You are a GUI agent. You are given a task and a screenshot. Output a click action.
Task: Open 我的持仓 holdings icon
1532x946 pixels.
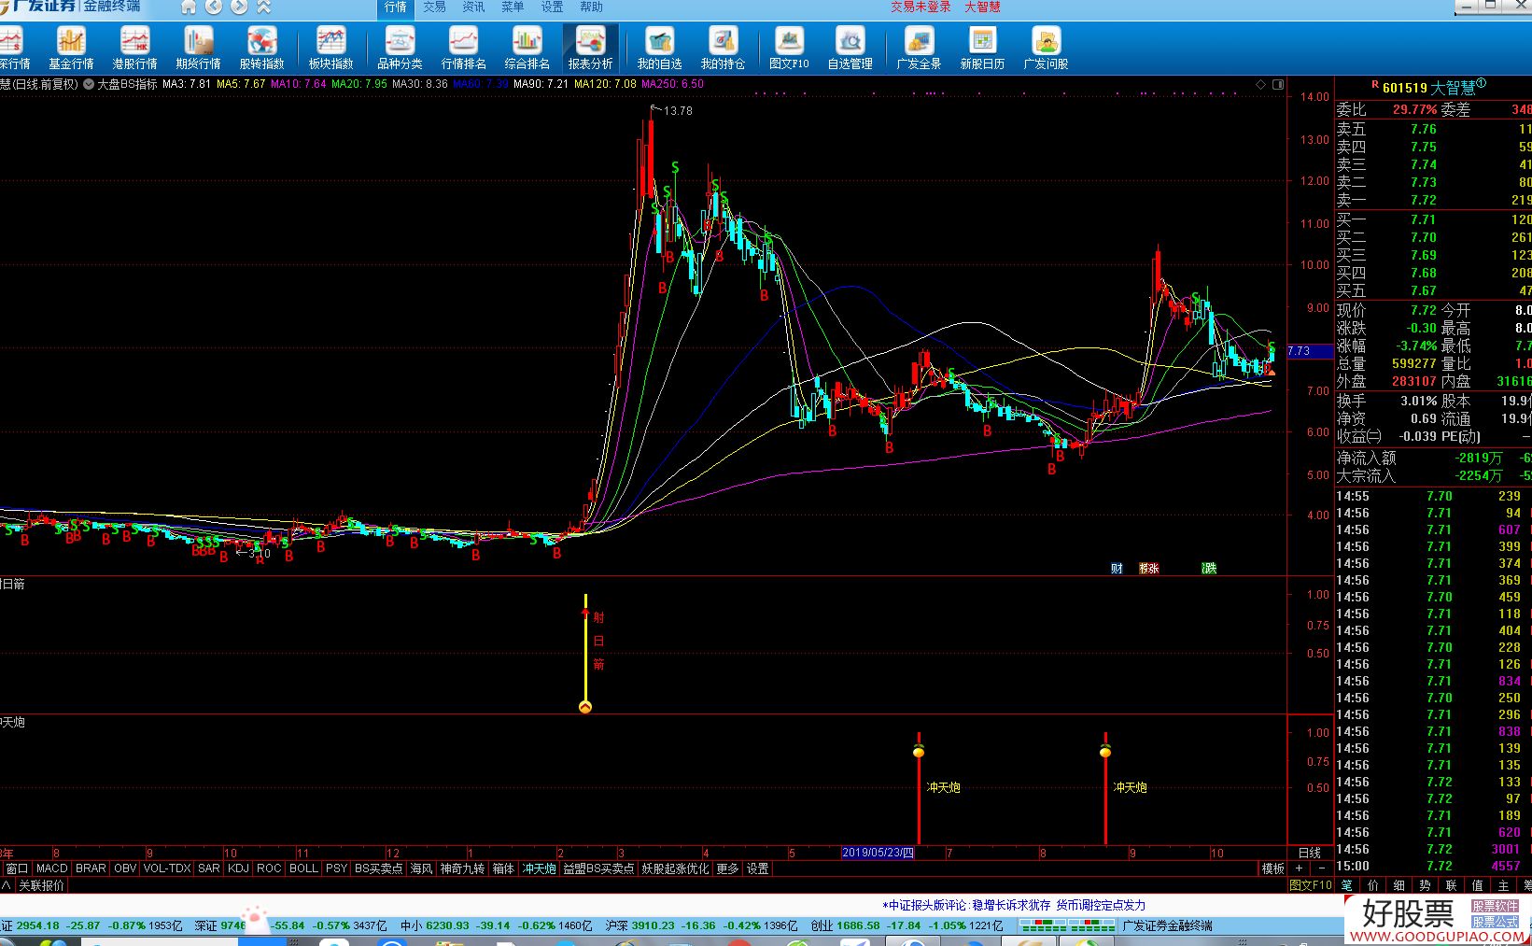pyautogui.click(x=723, y=48)
